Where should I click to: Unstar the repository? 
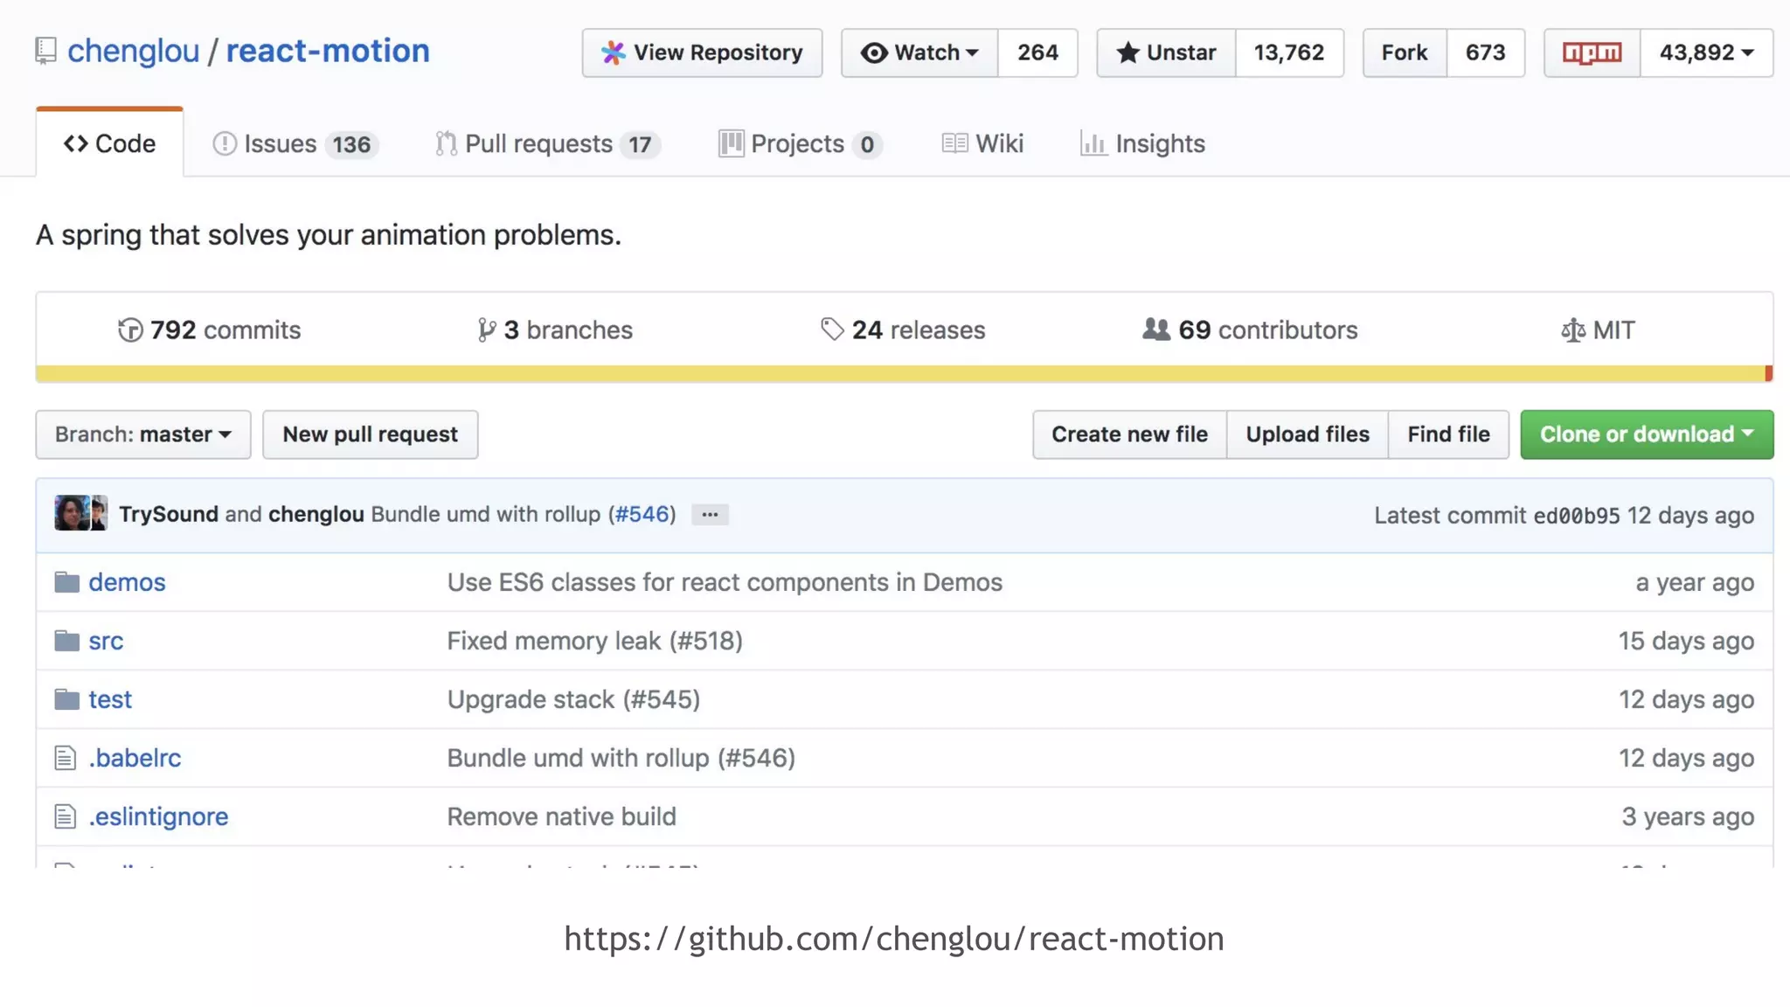[x=1166, y=52]
